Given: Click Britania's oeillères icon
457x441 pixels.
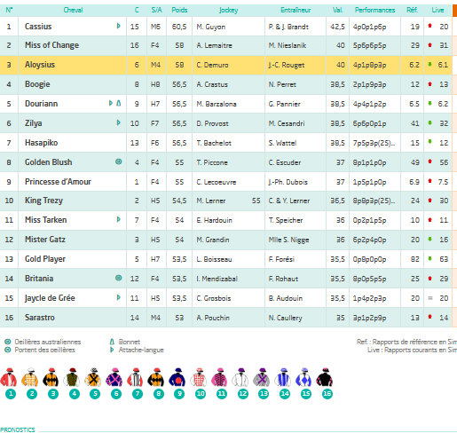Looking at the screenshot, I should pyautogui.click(x=118, y=278).
